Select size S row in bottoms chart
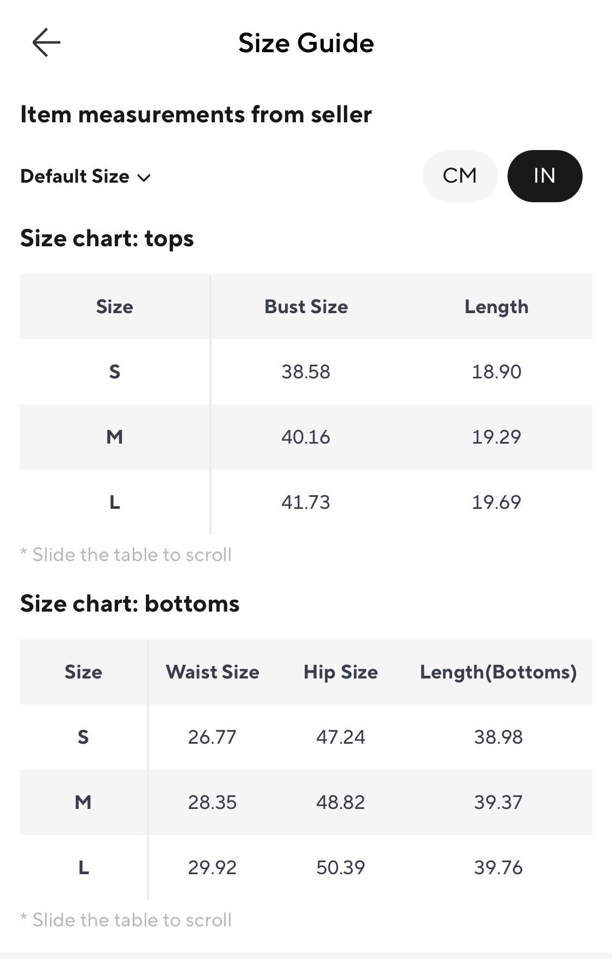Screen dimensions: 612x959 tap(306, 737)
